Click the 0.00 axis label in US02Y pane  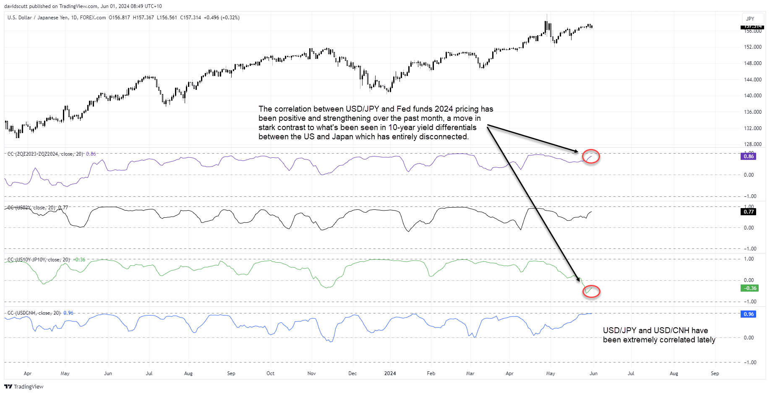pyautogui.click(x=749, y=228)
